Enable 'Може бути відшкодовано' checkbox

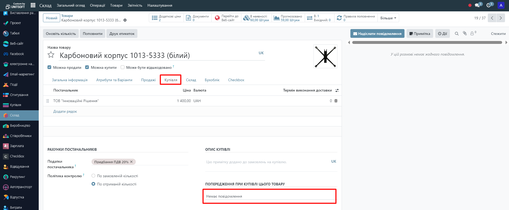[123, 67]
